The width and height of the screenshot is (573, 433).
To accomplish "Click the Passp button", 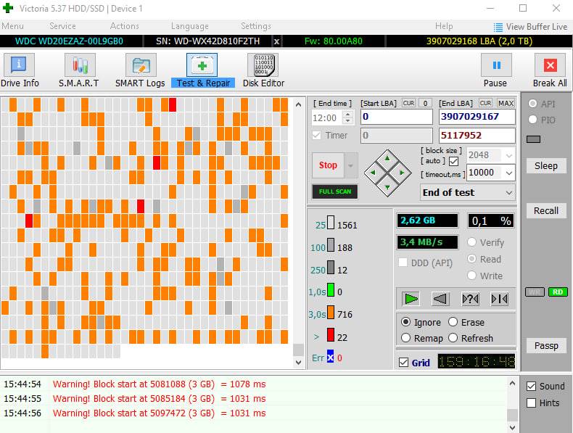I will click(x=546, y=346).
